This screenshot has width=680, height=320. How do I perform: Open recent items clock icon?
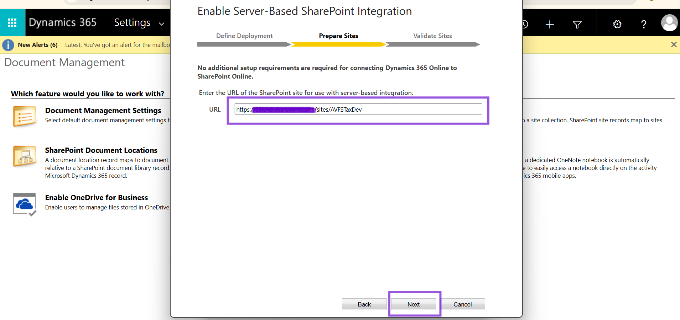525,24
